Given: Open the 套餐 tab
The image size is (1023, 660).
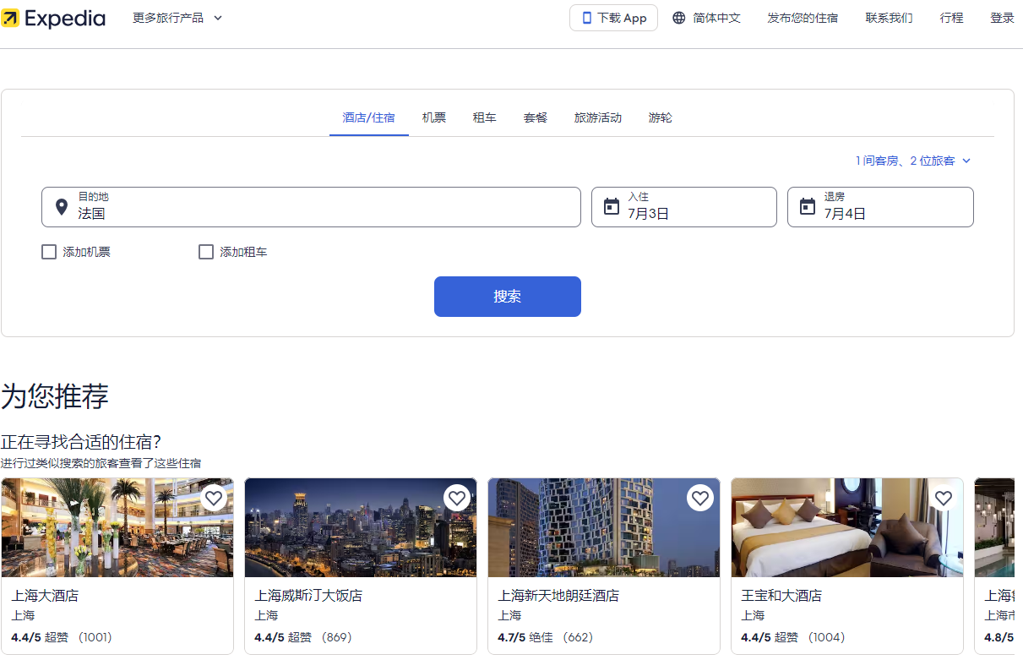Looking at the screenshot, I should click(x=536, y=117).
